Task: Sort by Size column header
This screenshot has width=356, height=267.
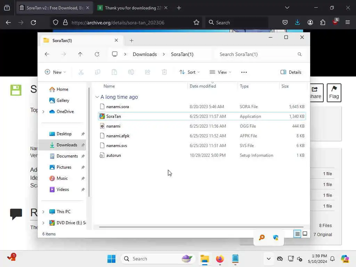Action: [x=285, y=86]
